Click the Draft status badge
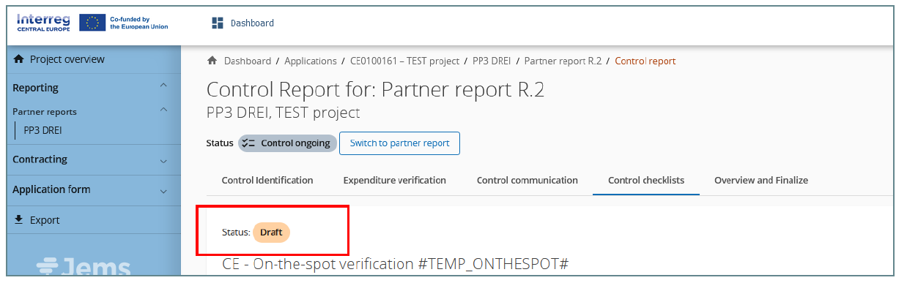The width and height of the screenshot is (907, 283). pyautogui.click(x=272, y=233)
